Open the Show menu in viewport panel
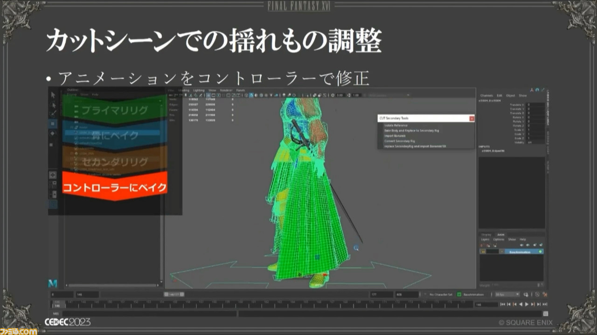Viewport: 597px width, 335px height. pos(212,90)
